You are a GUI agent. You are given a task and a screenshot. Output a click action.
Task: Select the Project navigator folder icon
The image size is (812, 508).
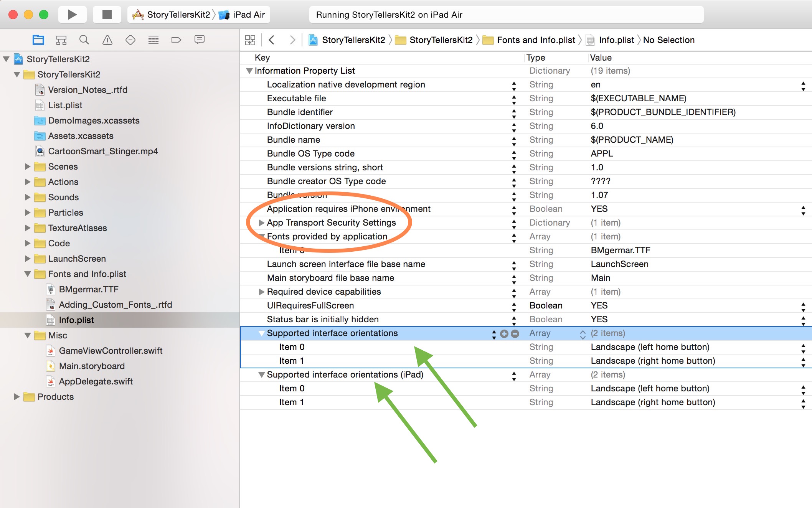(x=38, y=40)
